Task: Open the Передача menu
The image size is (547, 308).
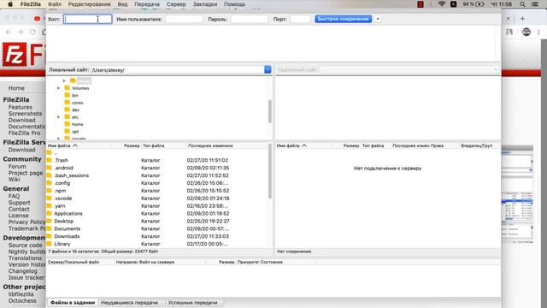Action: pos(147,4)
